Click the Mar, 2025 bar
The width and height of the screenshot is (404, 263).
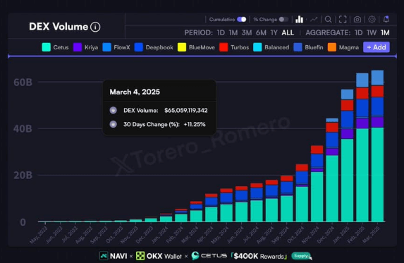(x=377, y=146)
